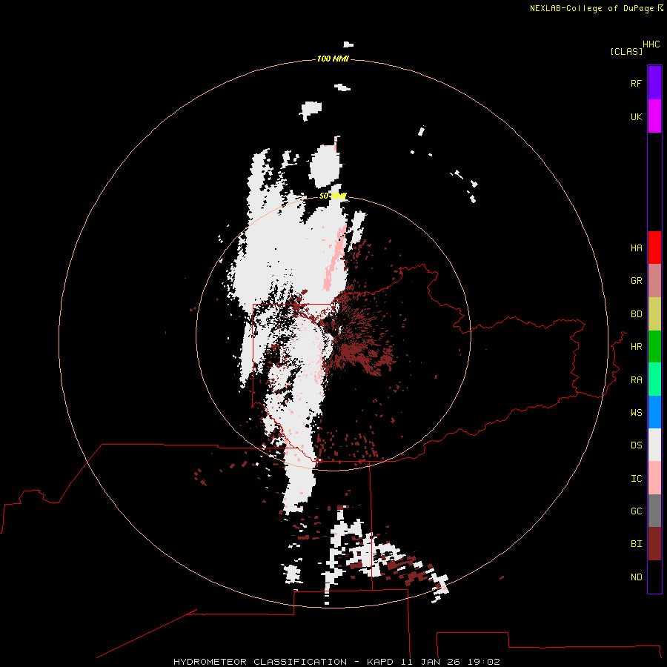667x667 pixels.
Task: Click the BD legend label
Action: [x=636, y=314]
